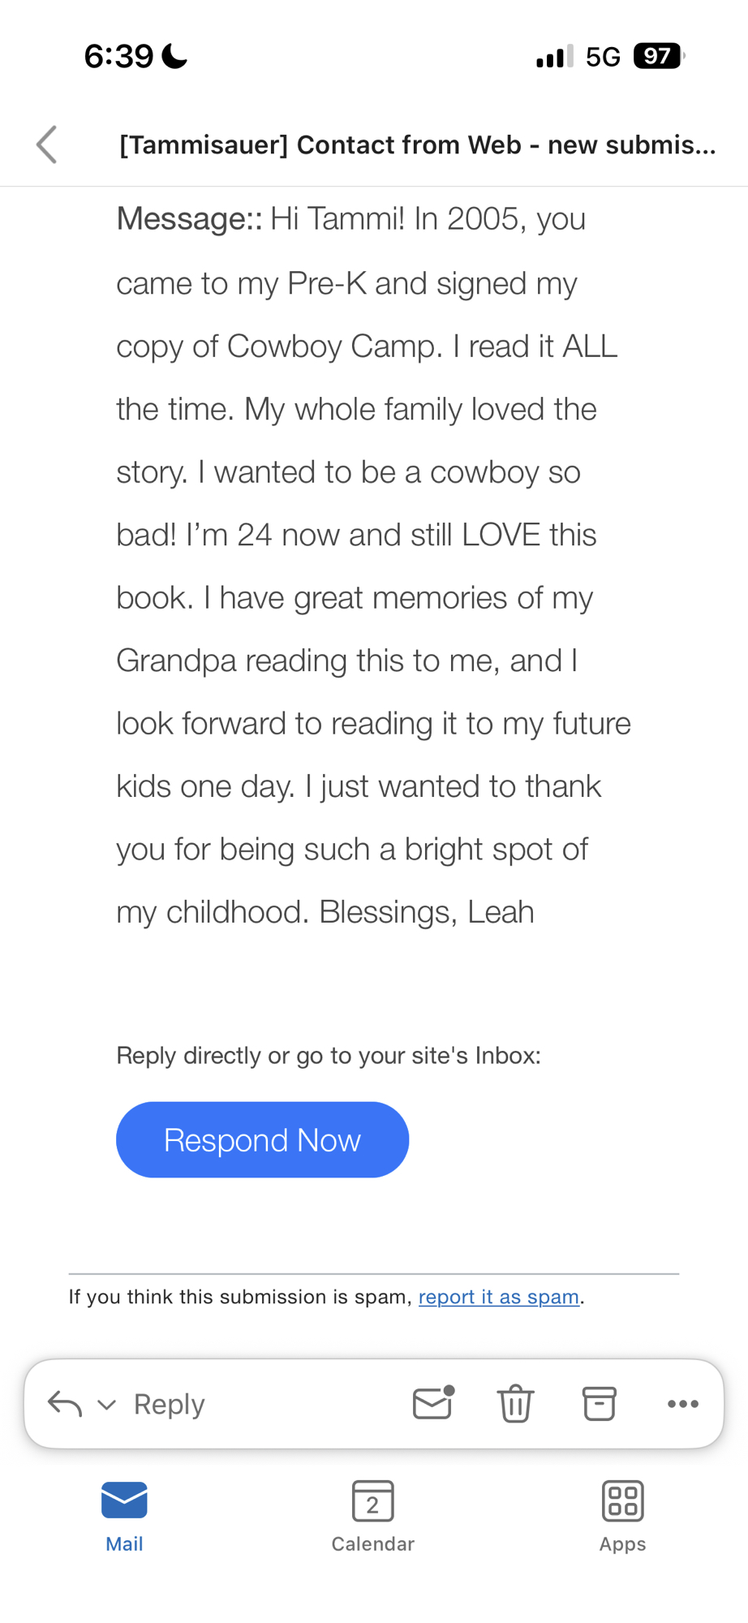Tap the Mail envelope icon in bottom bar
The width and height of the screenshot is (748, 1623).
tap(124, 1500)
